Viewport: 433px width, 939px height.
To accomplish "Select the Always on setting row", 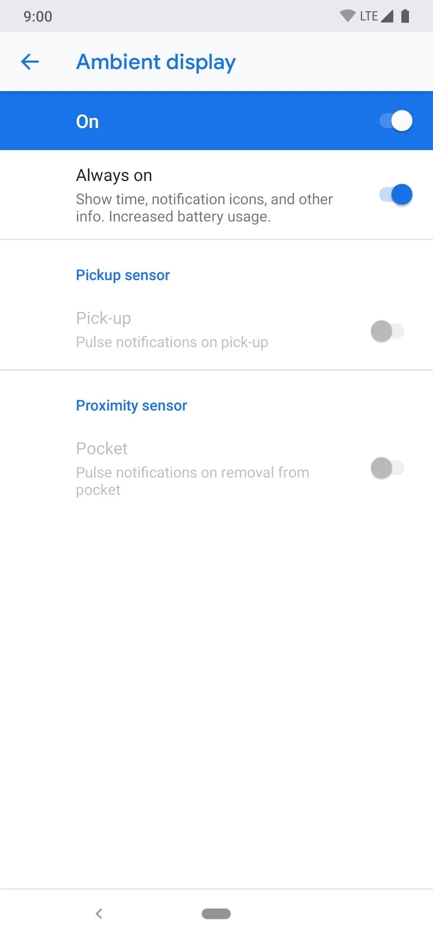I will [x=216, y=195].
